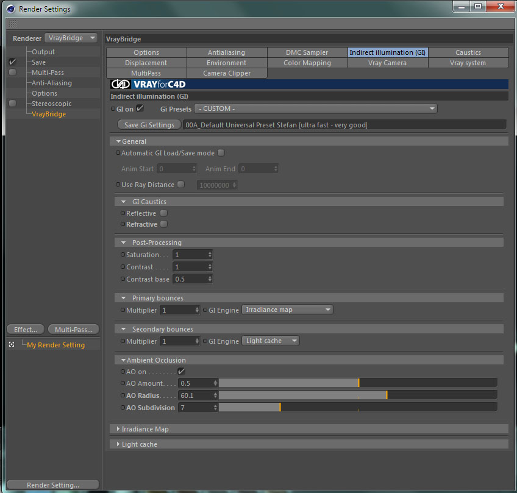Click the Cinema 4D logo in title bar
Viewport: 517px width, 493px height.
[11, 9]
